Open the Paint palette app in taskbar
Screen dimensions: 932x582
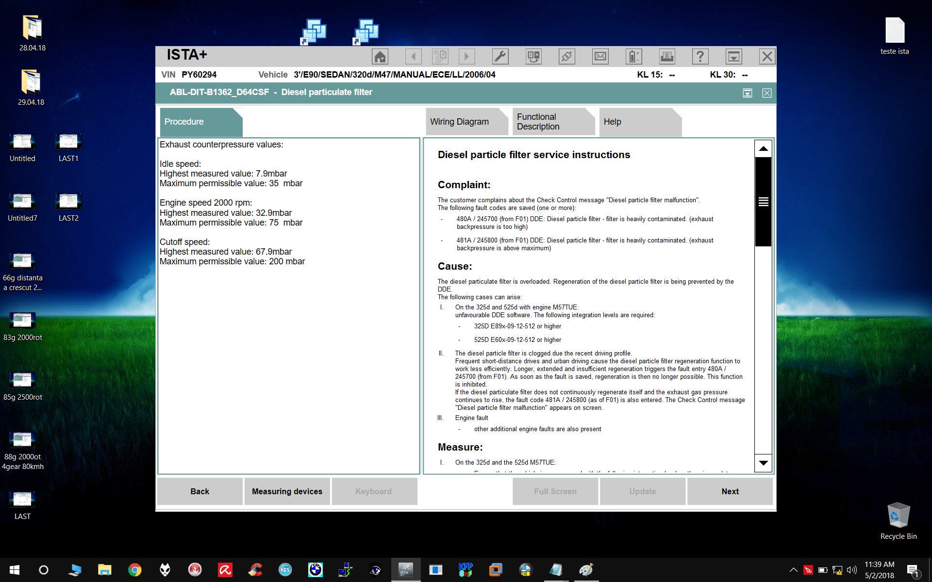[x=586, y=570]
